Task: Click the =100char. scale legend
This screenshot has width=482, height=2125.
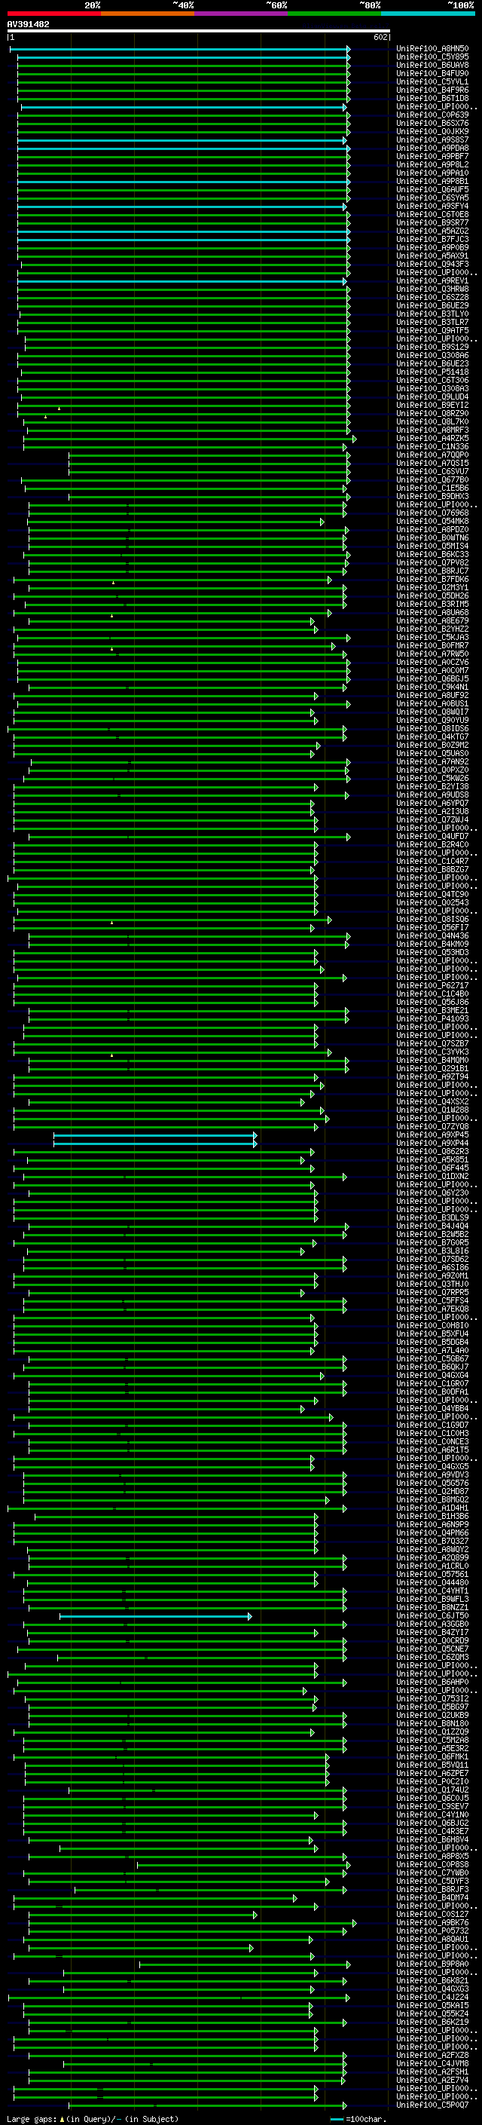Action: click(x=358, y=2119)
